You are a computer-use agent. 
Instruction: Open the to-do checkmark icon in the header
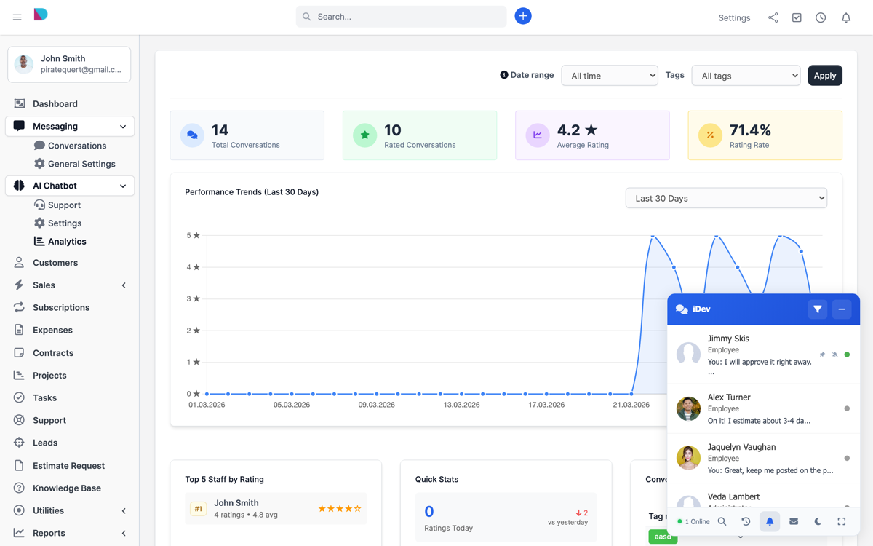pos(797,17)
